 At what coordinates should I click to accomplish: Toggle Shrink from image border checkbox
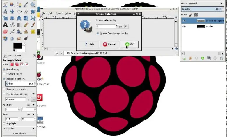(x=97, y=33)
